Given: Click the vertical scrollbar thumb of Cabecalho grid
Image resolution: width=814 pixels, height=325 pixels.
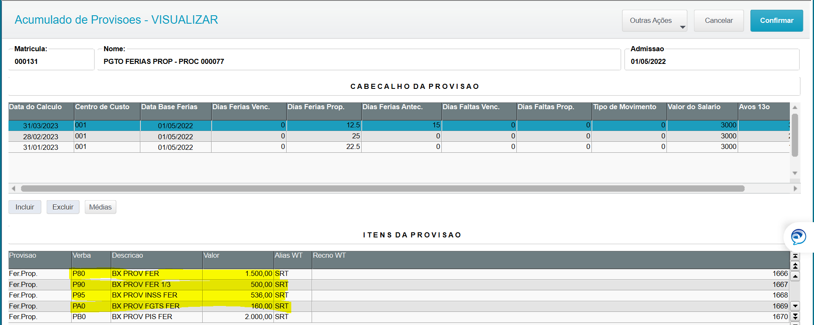Looking at the screenshot, I should tap(795, 135).
